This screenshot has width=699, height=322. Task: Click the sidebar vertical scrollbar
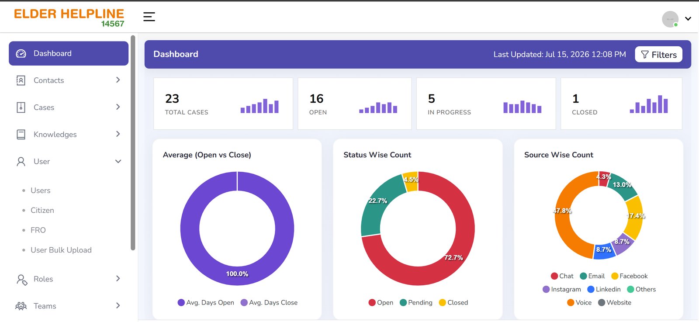point(133,143)
